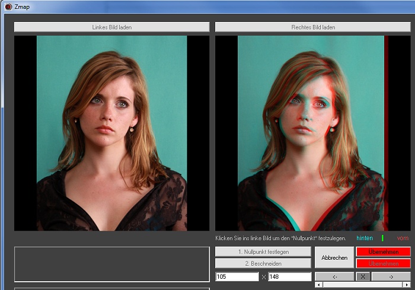Click the green depth indicator marker

pyautogui.click(x=382, y=238)
